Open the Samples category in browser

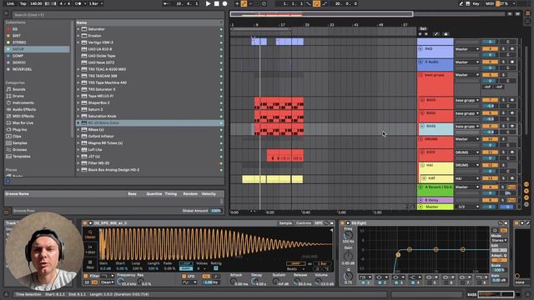pyautogui.click(x=20, y=143)
